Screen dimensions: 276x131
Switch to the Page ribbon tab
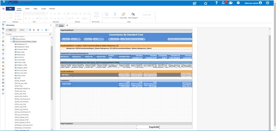point(35,9)
